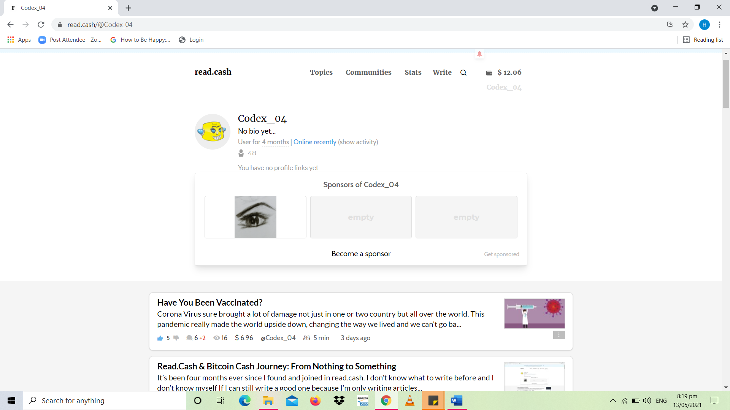
Task: Click the 'Get sponsored' link
Action: point(501,254)
